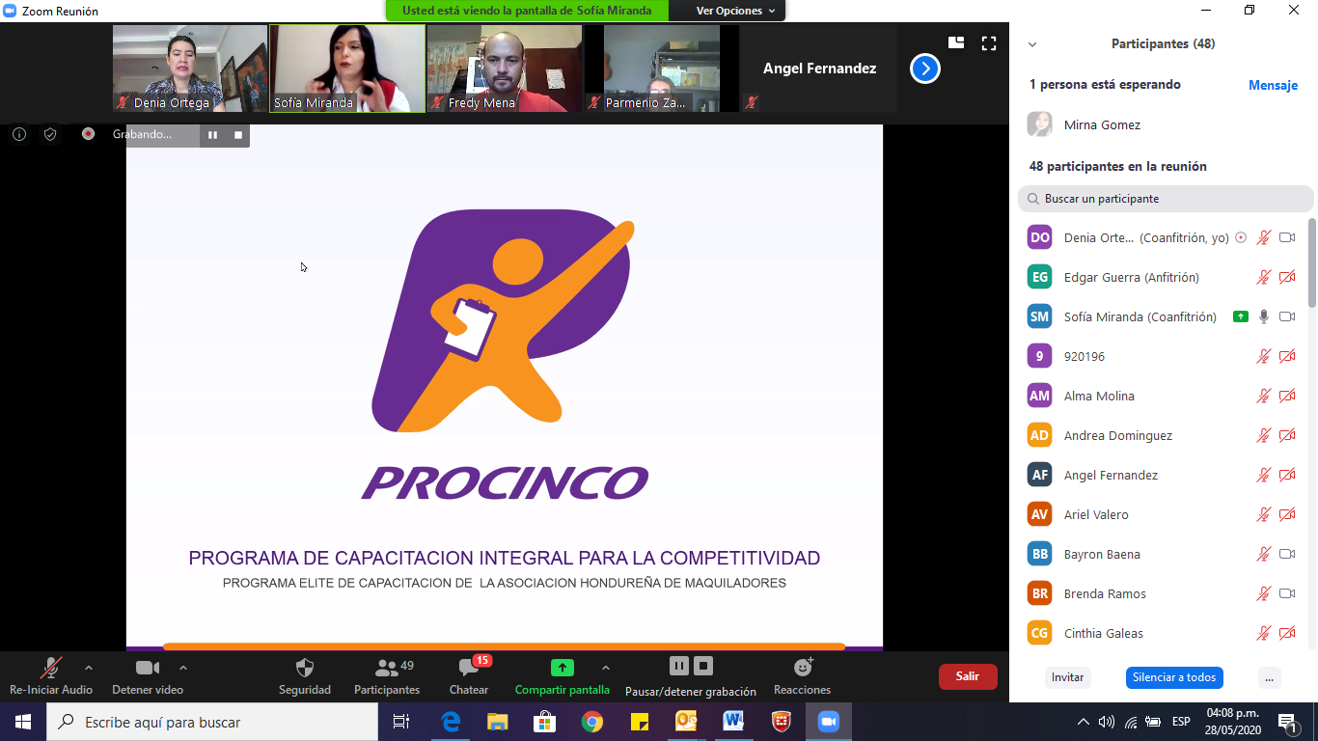Viewport: 1318px width, 741px height.
Task: Open the Reacciones emoji icon
Action: tap(803, 668)
